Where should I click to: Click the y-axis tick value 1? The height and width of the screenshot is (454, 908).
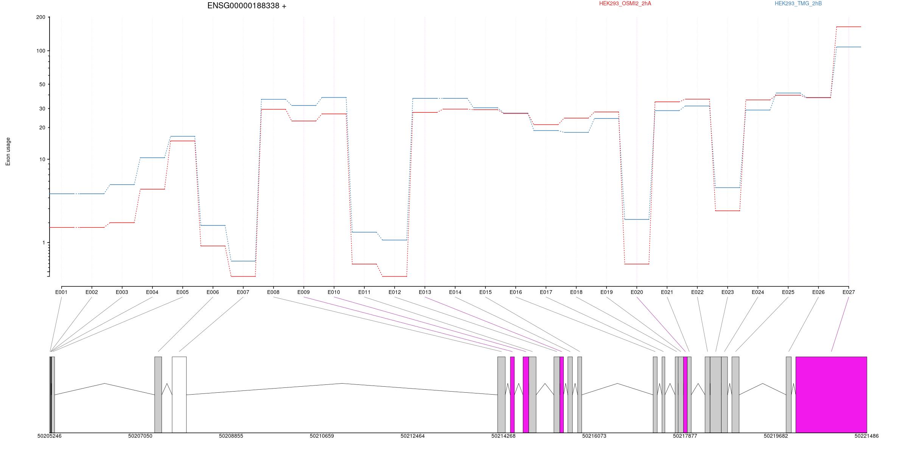(44, 243)
